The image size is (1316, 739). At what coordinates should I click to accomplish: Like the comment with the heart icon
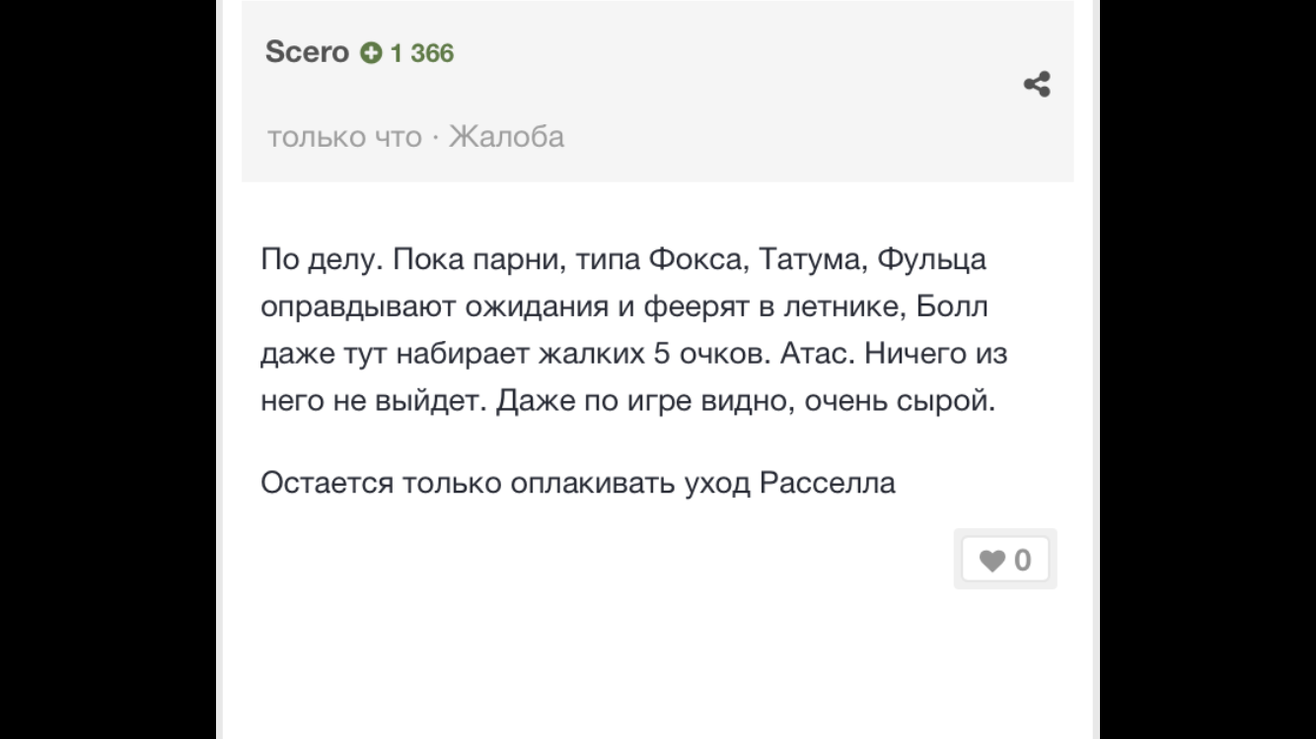pyautogui.click(x=991, y=561)
